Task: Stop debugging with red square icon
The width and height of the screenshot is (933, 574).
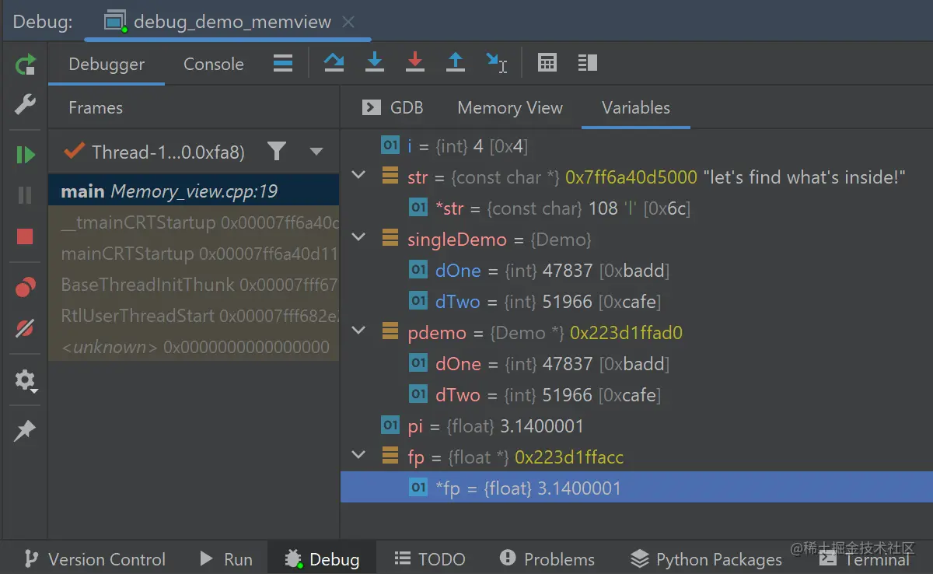Action: 25,236
